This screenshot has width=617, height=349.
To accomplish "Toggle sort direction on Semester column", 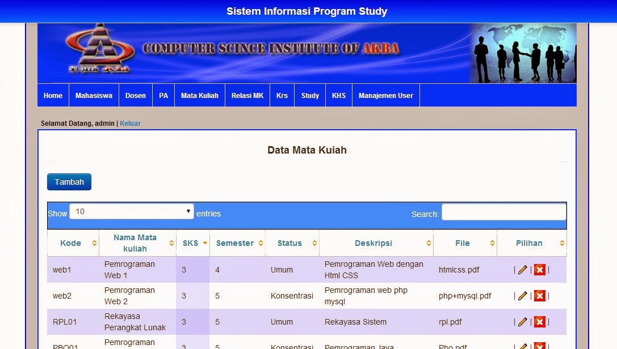I will pyautogui.click(x=261, y=242).
